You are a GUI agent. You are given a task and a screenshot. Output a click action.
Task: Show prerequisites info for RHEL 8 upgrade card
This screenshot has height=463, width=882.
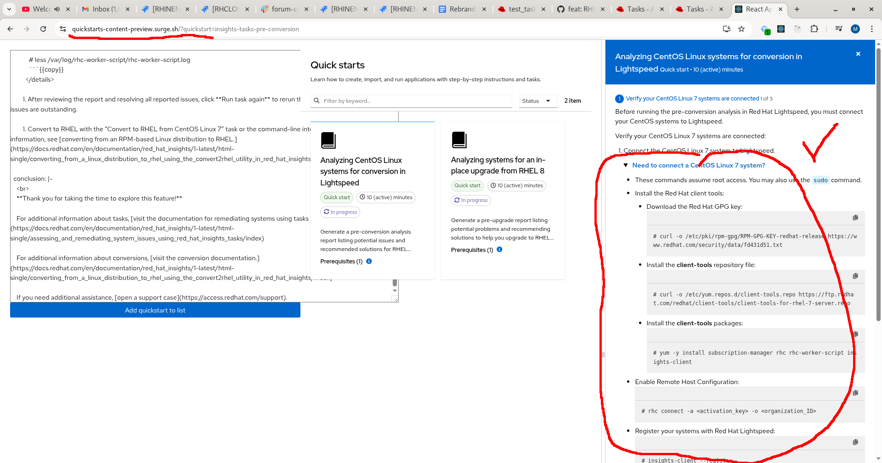[x=499, y=250]
